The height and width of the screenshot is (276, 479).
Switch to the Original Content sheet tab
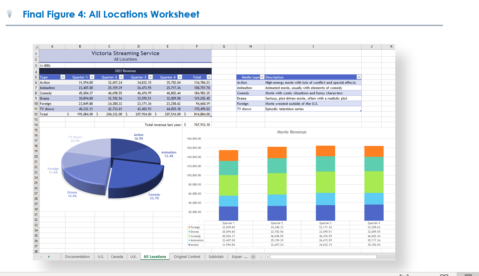(x=187, y=257)
